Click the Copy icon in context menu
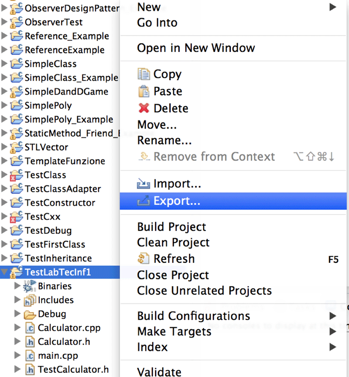Viewport: 349px width, 377px height. [144, 74]
